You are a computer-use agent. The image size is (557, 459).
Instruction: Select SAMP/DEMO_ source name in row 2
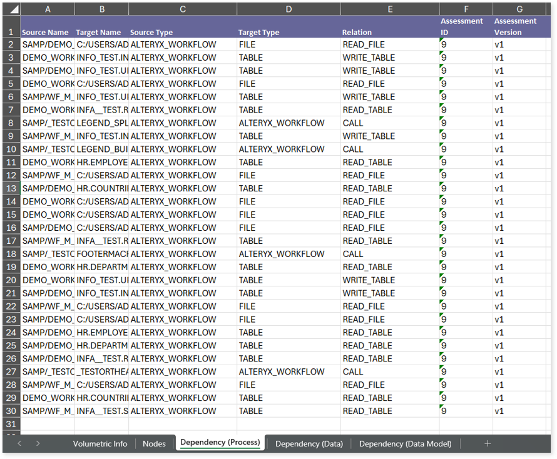click(48, 44)
